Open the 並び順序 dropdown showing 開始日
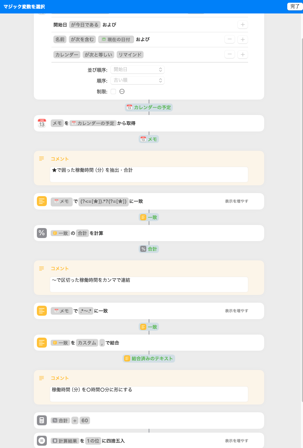303x448 pixels. click(137, 70)
